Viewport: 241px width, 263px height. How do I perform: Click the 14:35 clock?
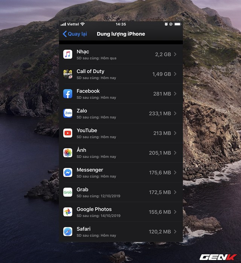pyautogui.click(x=121, y=24)
